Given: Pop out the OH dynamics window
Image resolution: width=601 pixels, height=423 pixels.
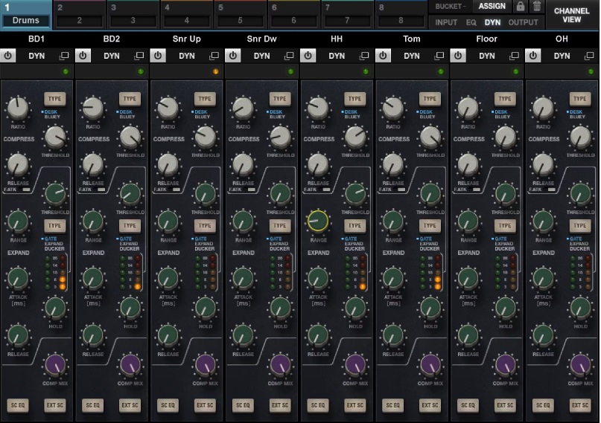Looking at the screenshot, I should (589, 56).
